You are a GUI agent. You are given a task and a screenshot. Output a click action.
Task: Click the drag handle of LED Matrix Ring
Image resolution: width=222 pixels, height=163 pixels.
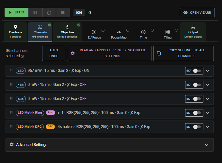[11, 113]
